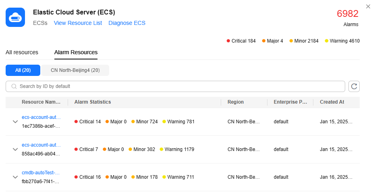Click the orange Major 4 status dot
The height and width of the screenshot is (192, 373).
tap(264, 41)
